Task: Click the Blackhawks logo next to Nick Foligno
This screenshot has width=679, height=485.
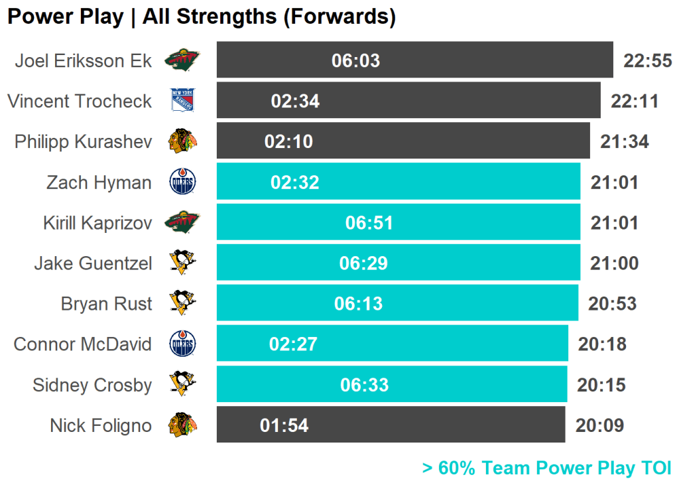Action: (x=182, y=425)
